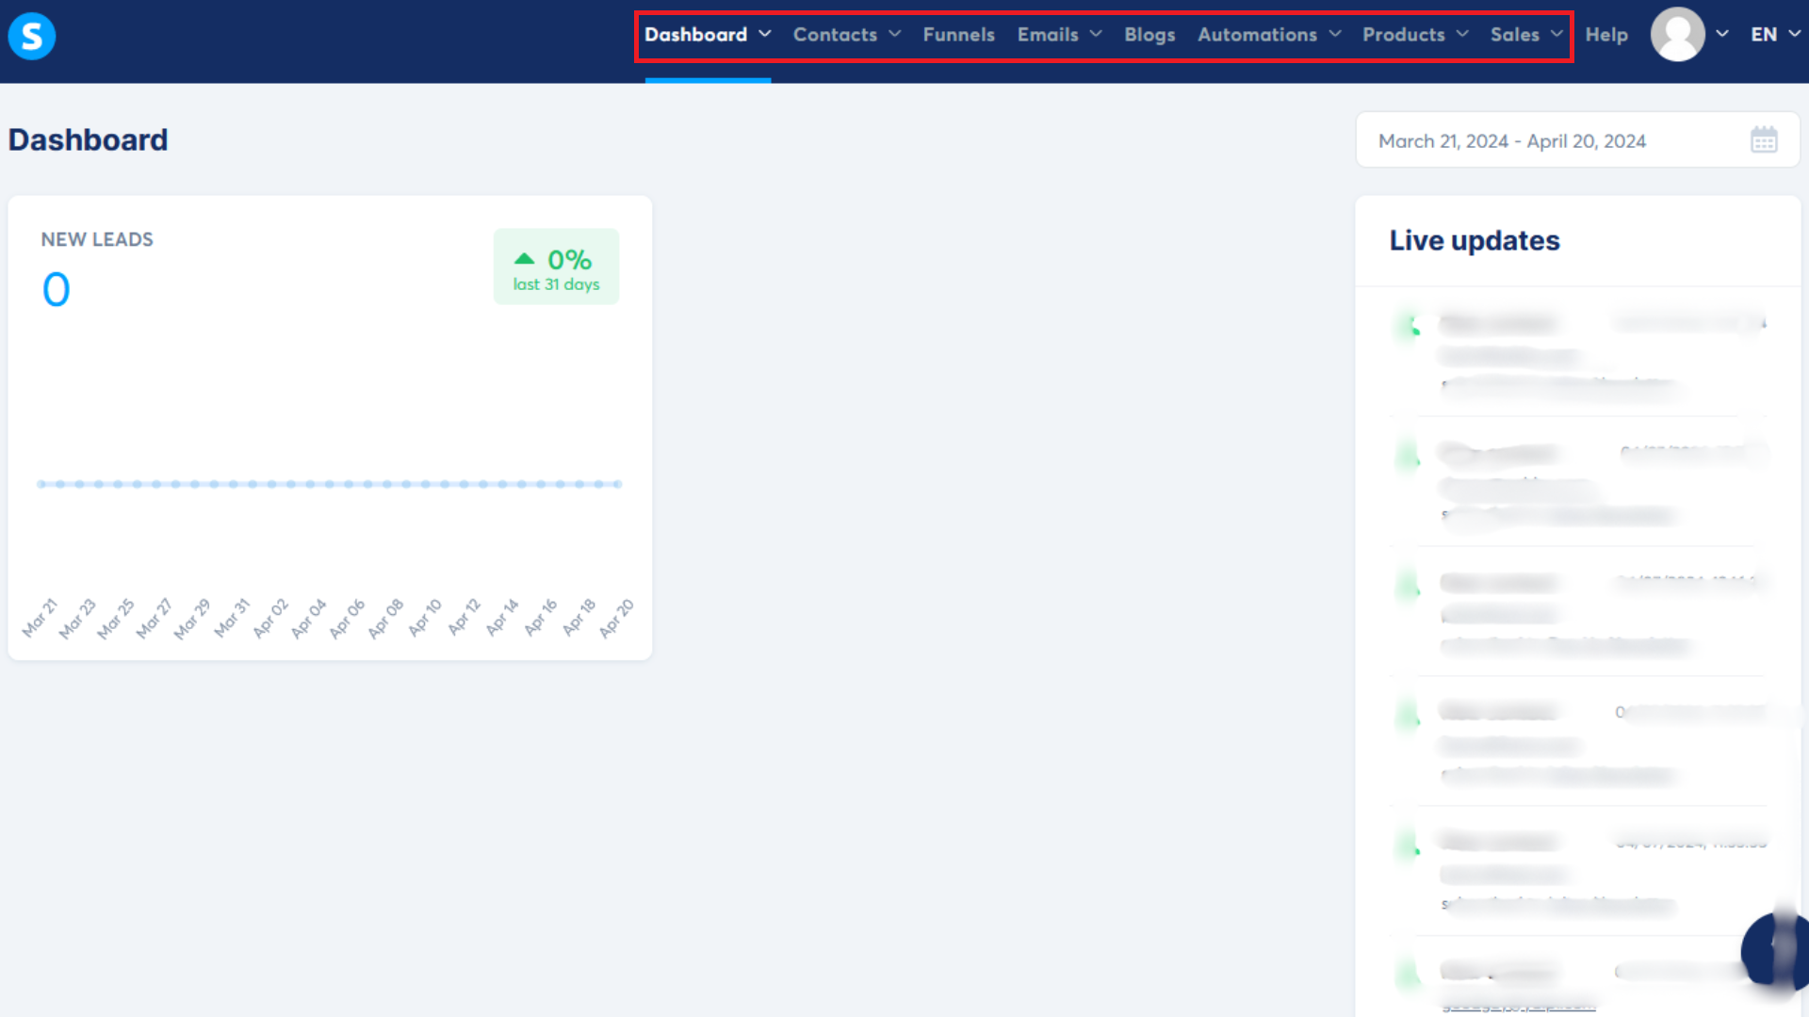Expand the Contacts dropdown arrow

(x=896, y=34)
